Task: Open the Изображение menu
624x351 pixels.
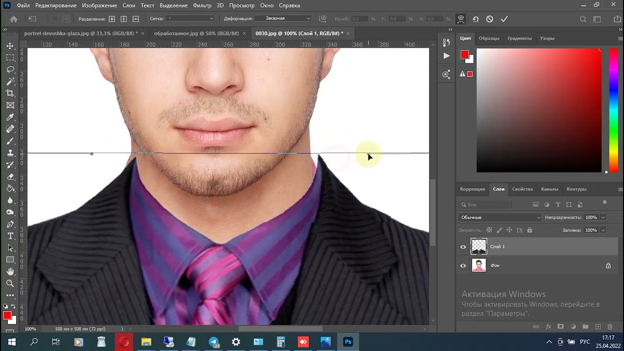Action: coord(99,5)
